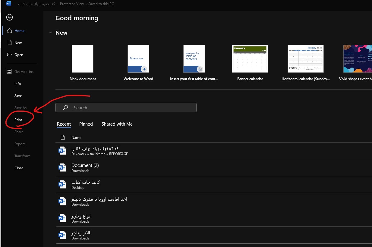Viewport: 372px width, 247px height.
Task: Click the Home house icon
Action: pos(10,31)
